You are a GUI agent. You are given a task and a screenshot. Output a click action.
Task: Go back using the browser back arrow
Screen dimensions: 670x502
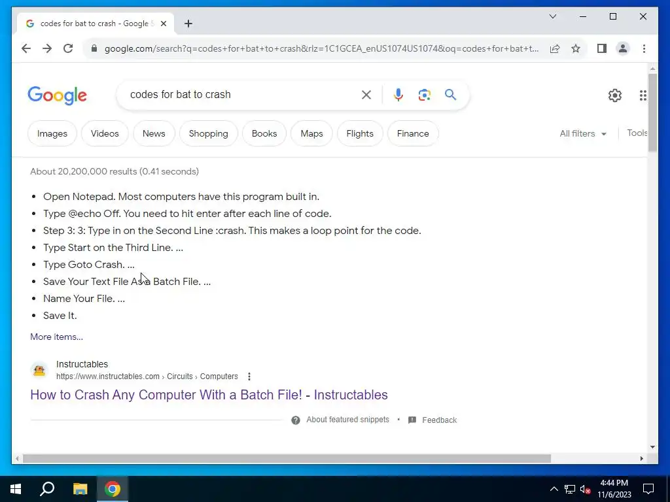[x=26, y=48]
